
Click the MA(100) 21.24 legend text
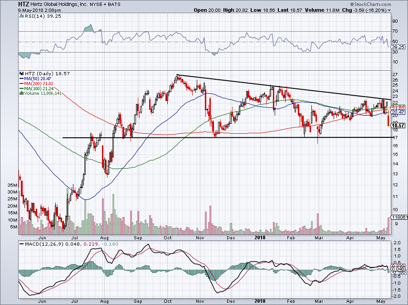[39, 89]
